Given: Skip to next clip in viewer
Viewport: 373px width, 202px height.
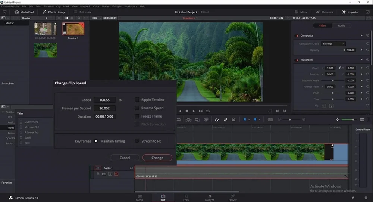Looking at the screenshot, I should 201,111.
